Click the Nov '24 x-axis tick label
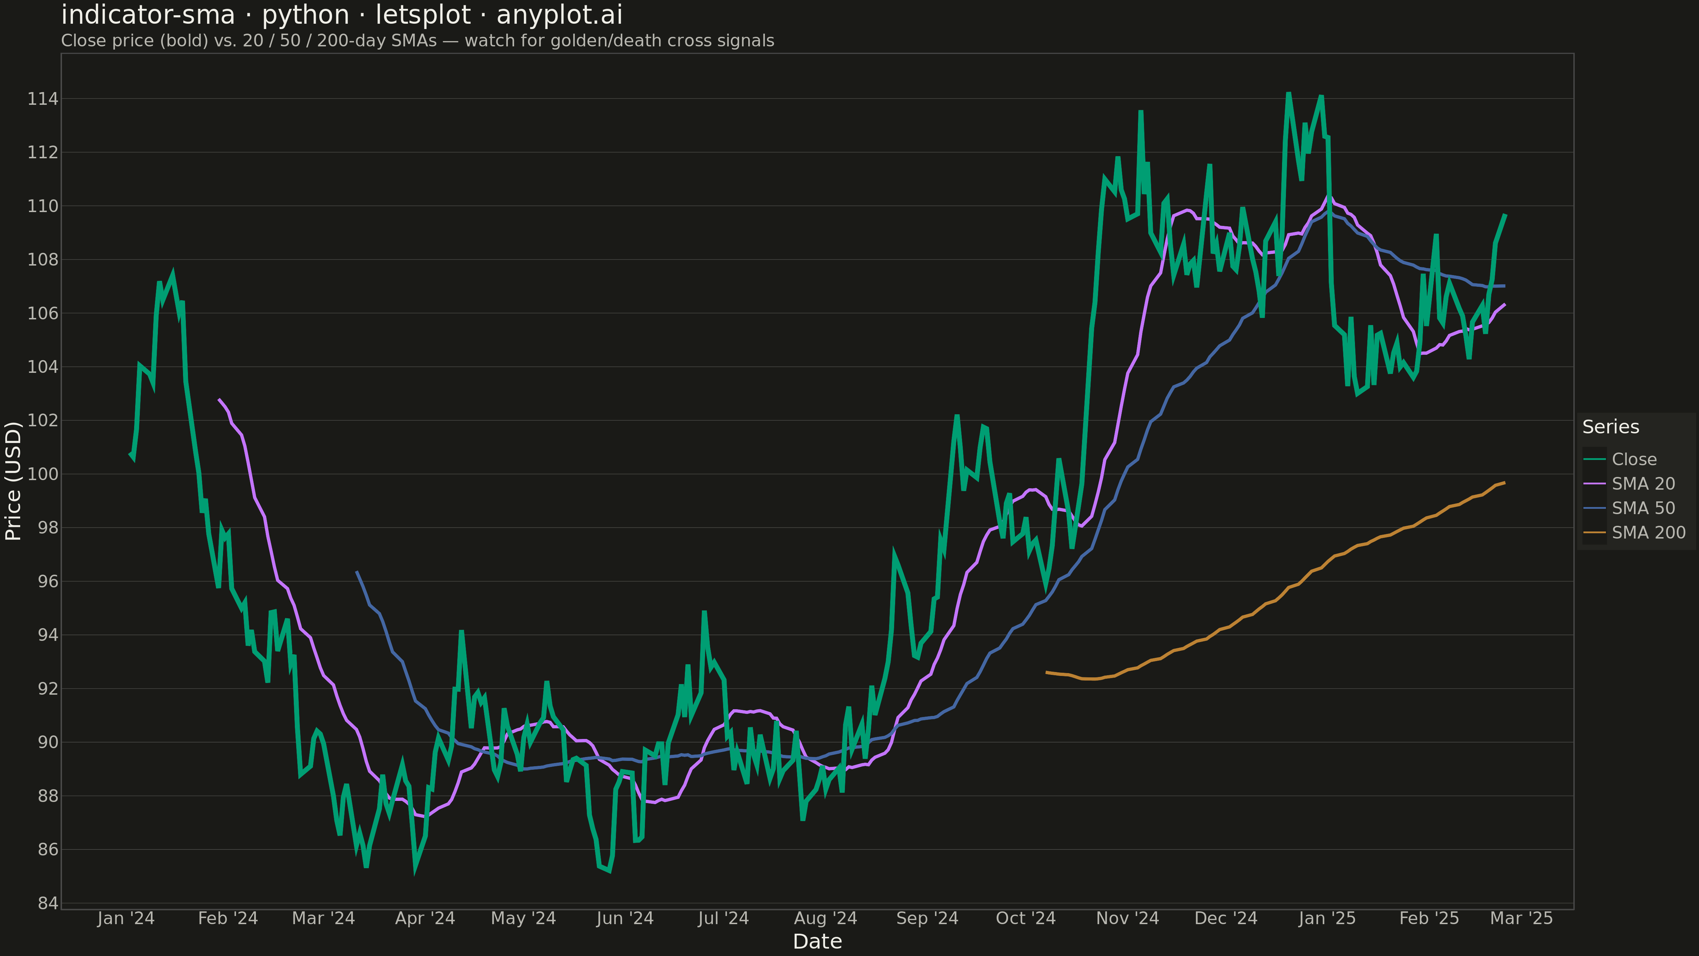This screenshot has width=1699, height=956. (x=1127, y=918)
